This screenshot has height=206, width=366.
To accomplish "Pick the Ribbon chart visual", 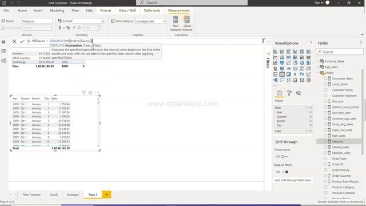I will [309, 57].
